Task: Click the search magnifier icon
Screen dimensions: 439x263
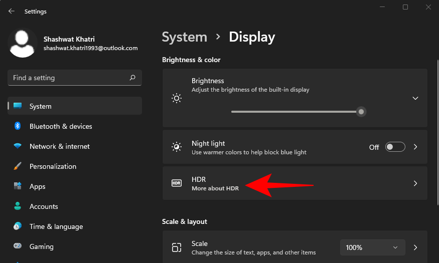Action: [x=132, y=78]
